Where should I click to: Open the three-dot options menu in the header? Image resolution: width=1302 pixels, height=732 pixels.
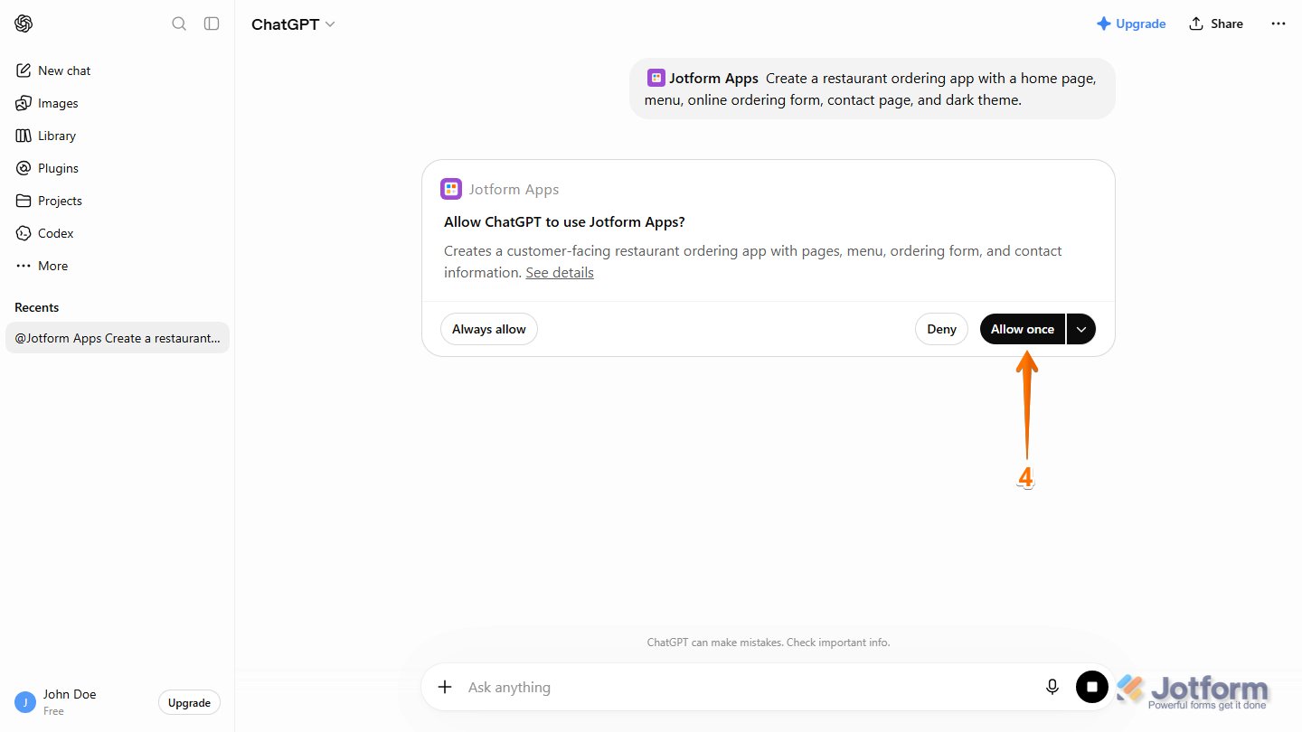coord(1278,23)
